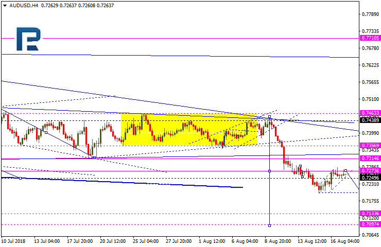Click the 8 Aug 20:00 time label
Image resolution: width=381 pixels, height=247 pixels.
tap(278, 241)
